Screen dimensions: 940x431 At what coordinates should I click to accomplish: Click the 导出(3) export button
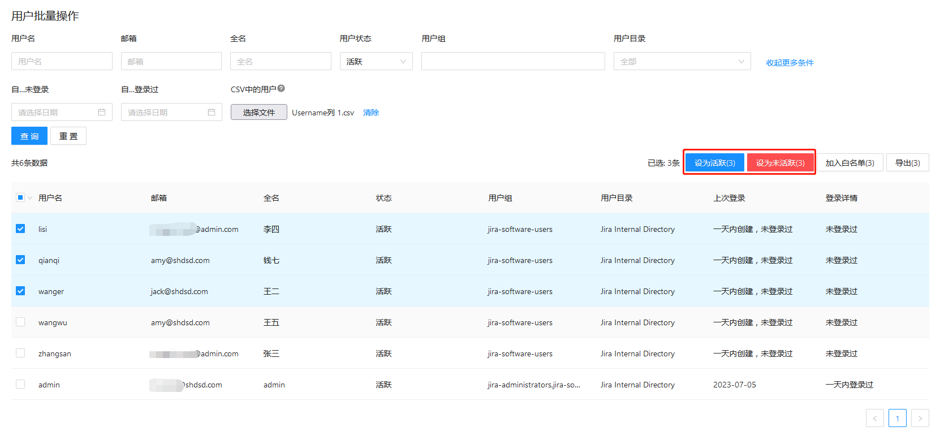click(907, 163)
